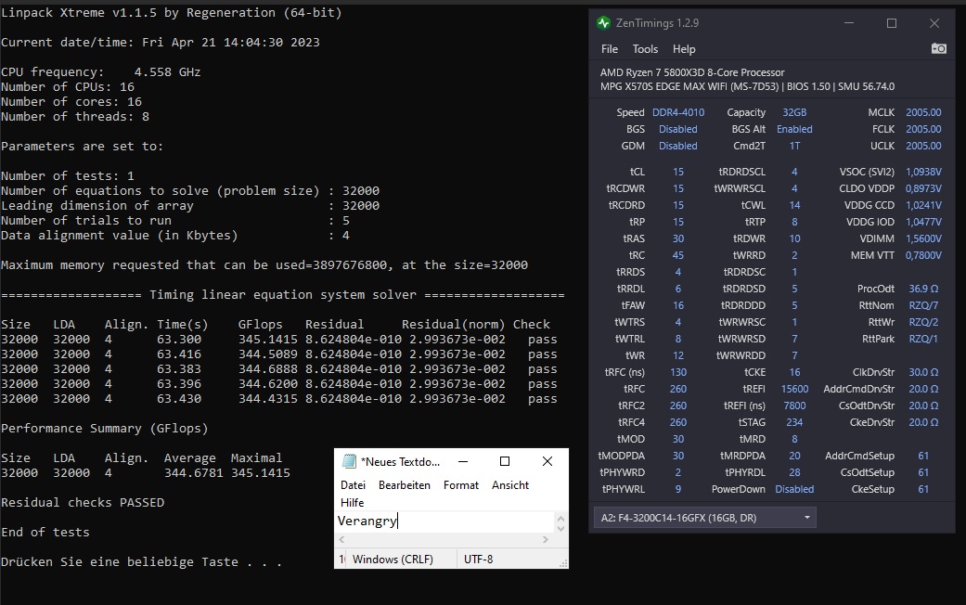Click the ZenTimings screenshot camera icon
The height and width of the screenshot is (605, 966).
(x=938, y=48)
